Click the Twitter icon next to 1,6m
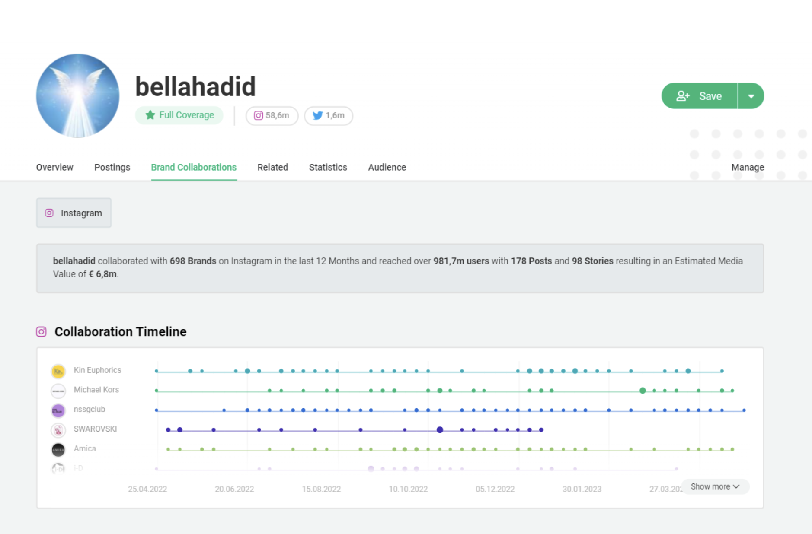Viewport: 812px width, 534px height. [x=318, y=115]
